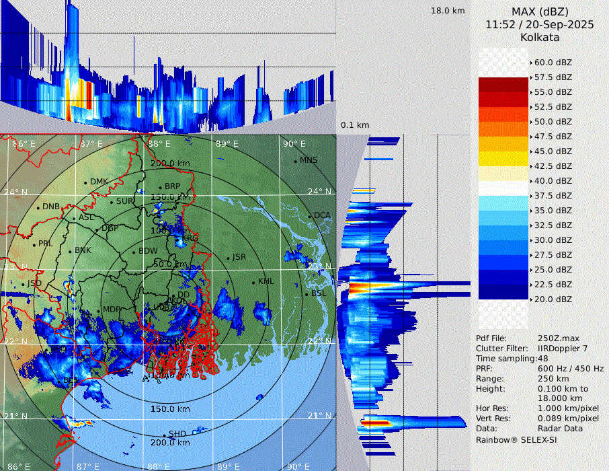
Task: Select the 35.0 dBZ legend entry
Action: coord(553,210)
